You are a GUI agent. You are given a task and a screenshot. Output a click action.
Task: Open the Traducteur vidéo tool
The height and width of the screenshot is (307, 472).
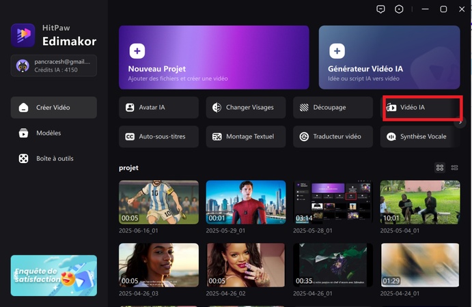click(333, 136)
